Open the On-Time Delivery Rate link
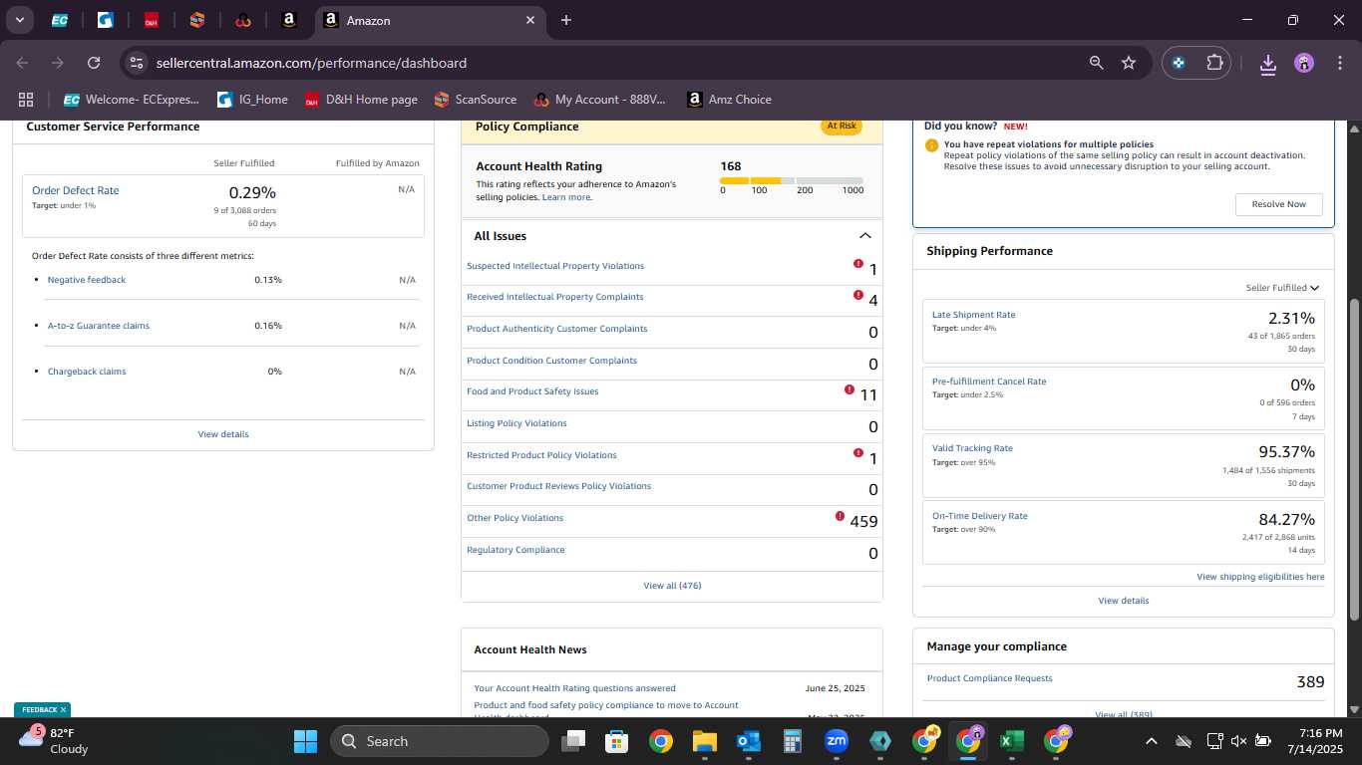1362x765 pixels. (x=979, y=516)
